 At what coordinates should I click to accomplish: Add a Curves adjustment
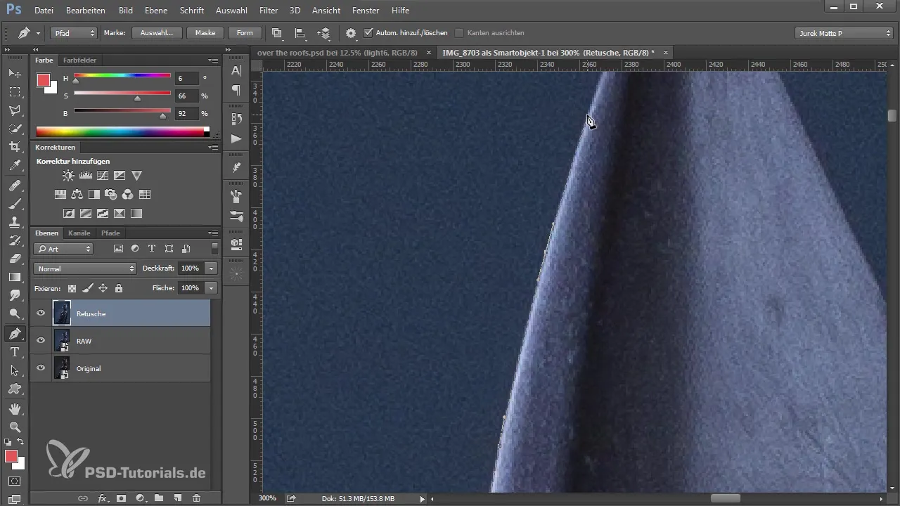coord(103,176)
